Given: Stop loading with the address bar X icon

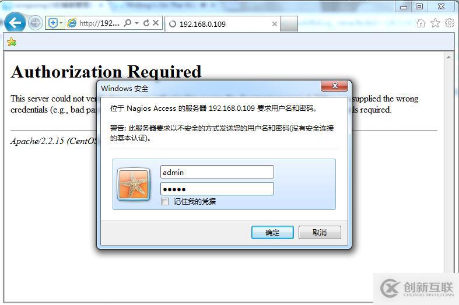Looking at the screenshot, I should coord(156,23).
